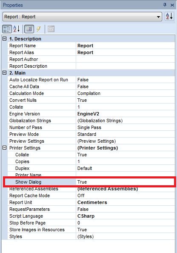This screenshot has width=177, height=253.
Task: Collapse the 2. Main category
Action: pos(5,73)
